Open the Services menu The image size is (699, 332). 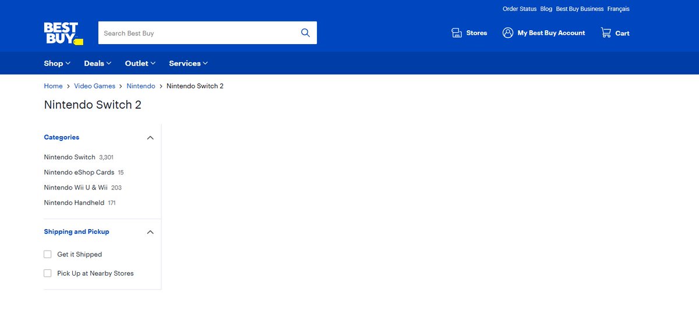(x=188, y=63)
